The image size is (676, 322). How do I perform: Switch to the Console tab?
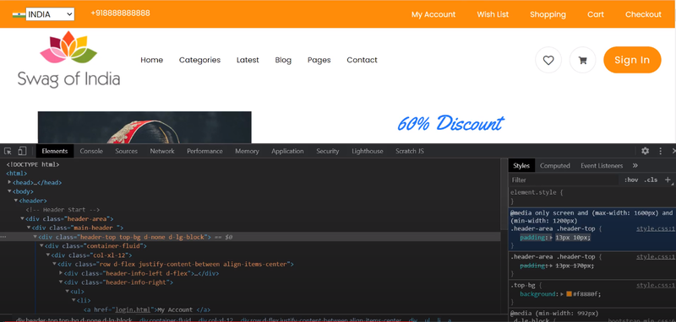tap(91, 151)
